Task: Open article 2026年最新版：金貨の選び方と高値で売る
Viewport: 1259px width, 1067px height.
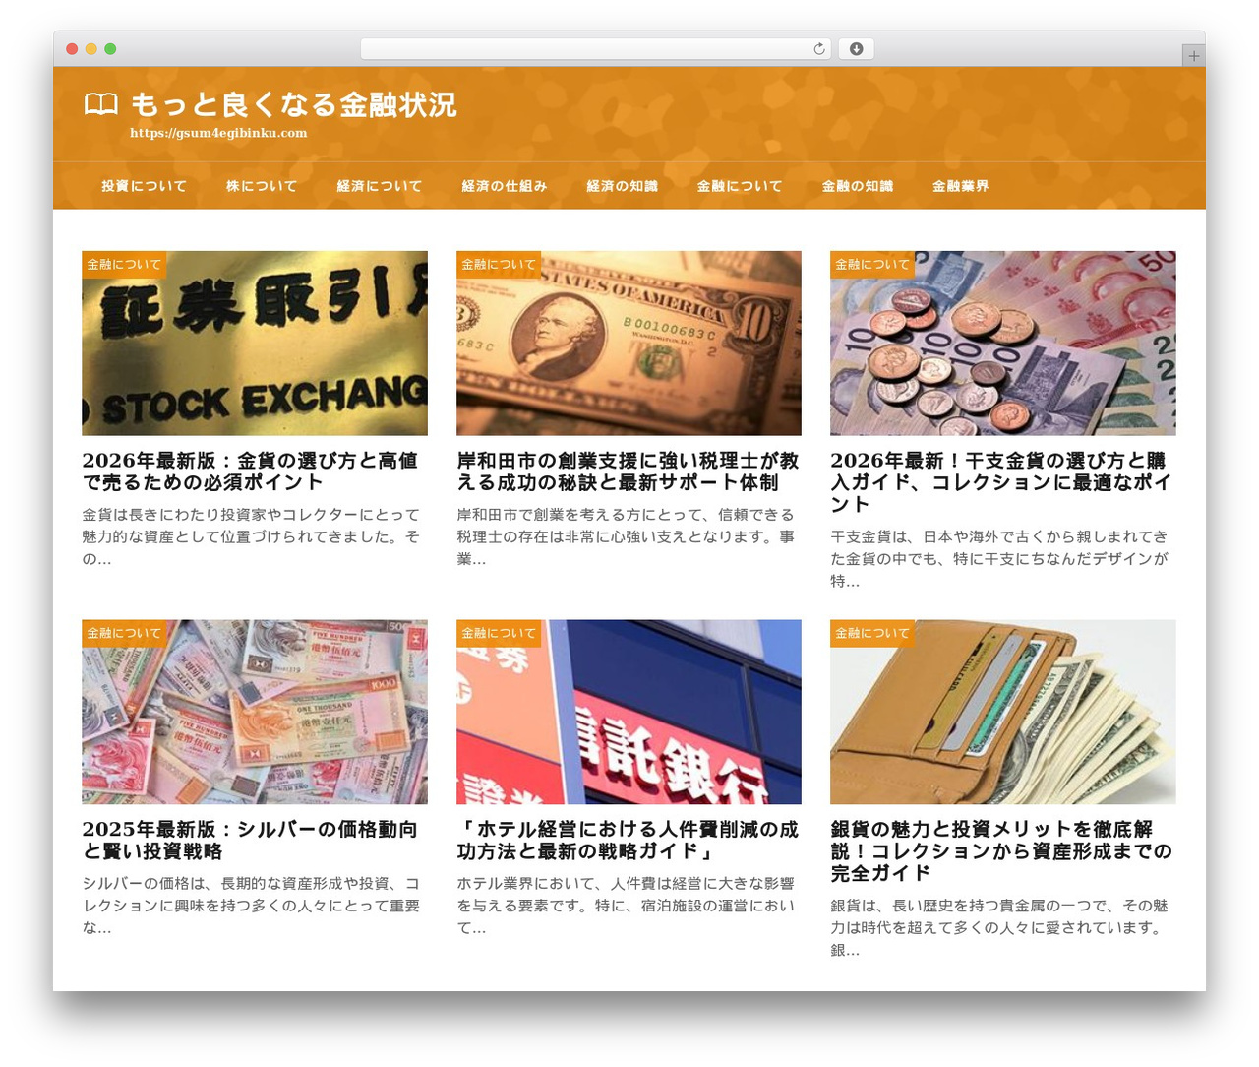Action: click(x=251, y=471)
